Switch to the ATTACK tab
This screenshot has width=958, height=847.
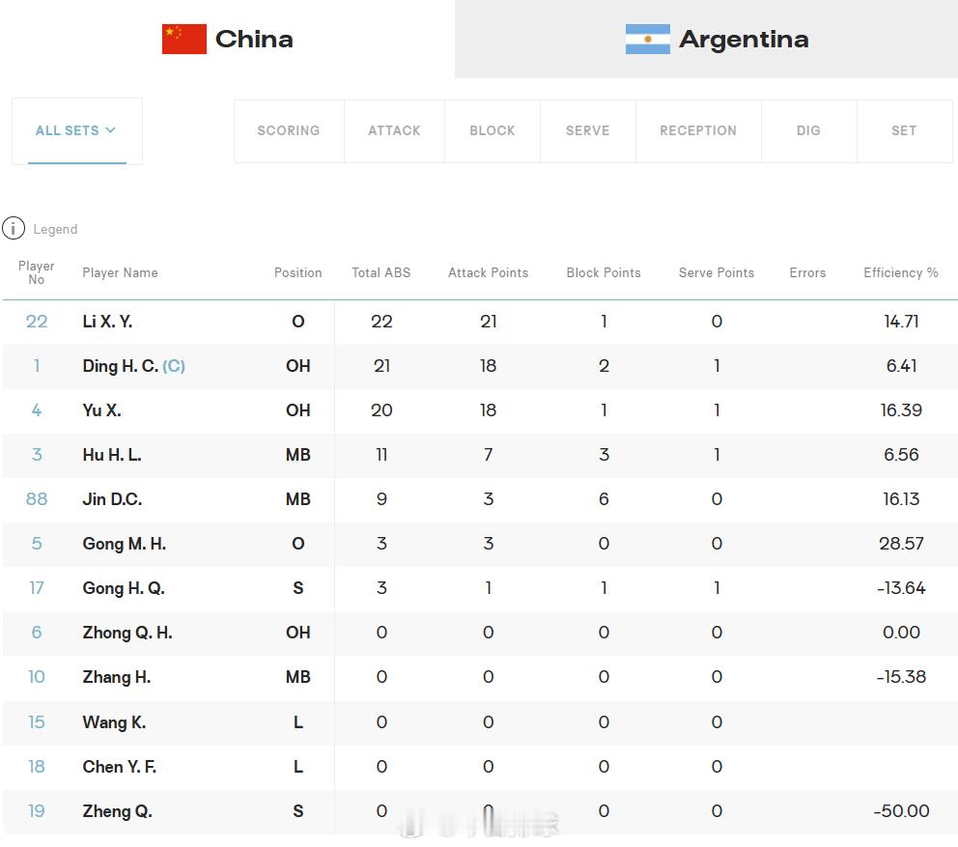394,130
